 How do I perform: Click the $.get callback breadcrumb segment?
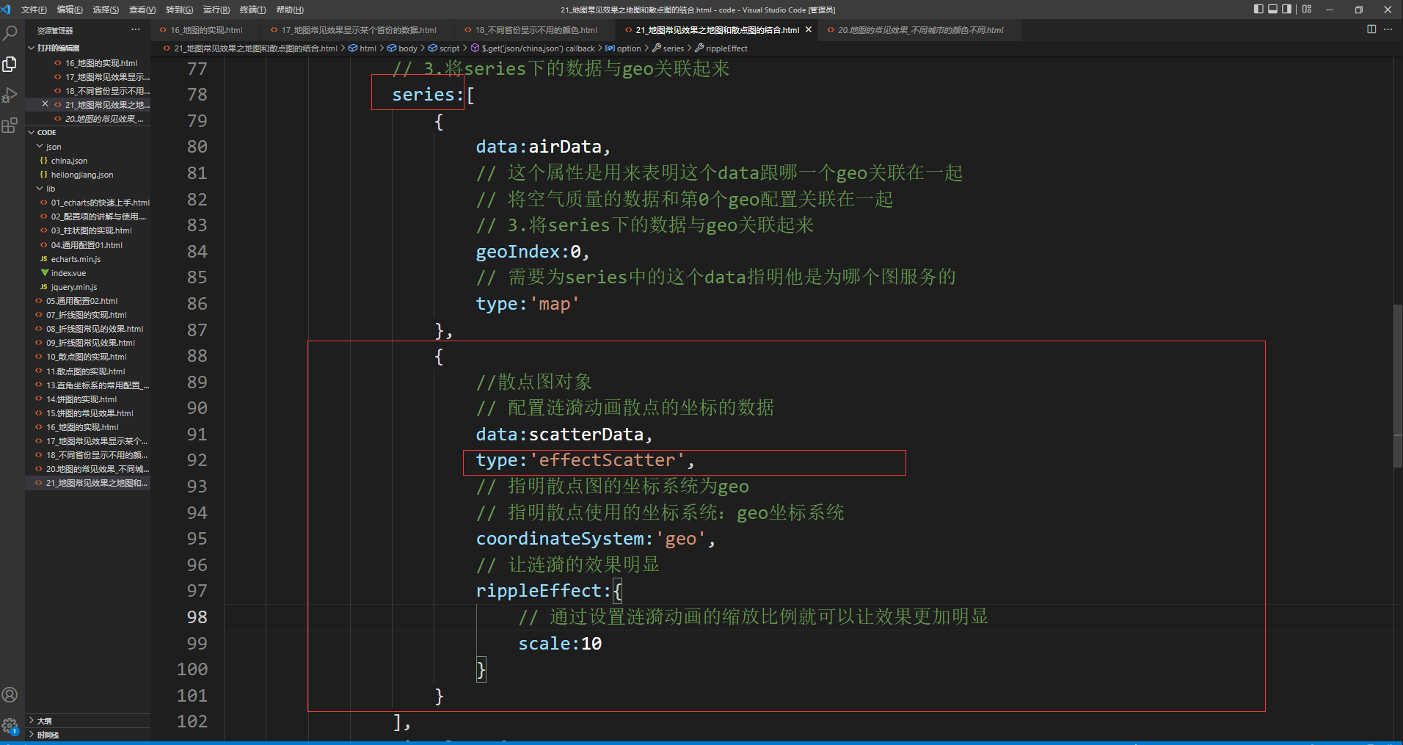coord(538,48)
